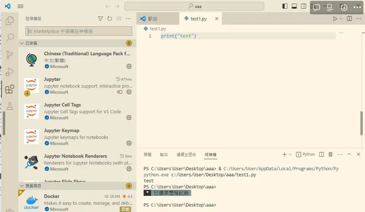This screenshot has height=212, width=365.
Task: Click the recommended count badge 4
Action: [x=129, y=186]
